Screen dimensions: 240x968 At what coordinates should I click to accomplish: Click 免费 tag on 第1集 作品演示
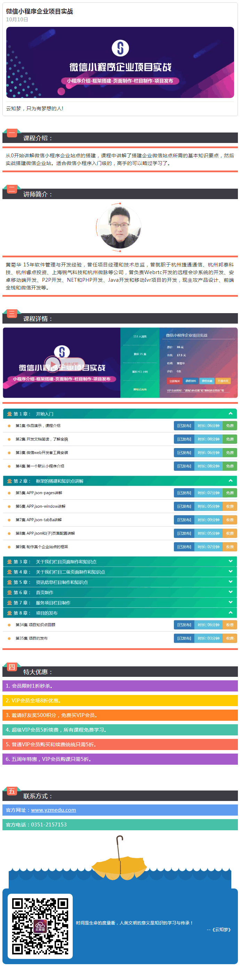click(230, 425)
